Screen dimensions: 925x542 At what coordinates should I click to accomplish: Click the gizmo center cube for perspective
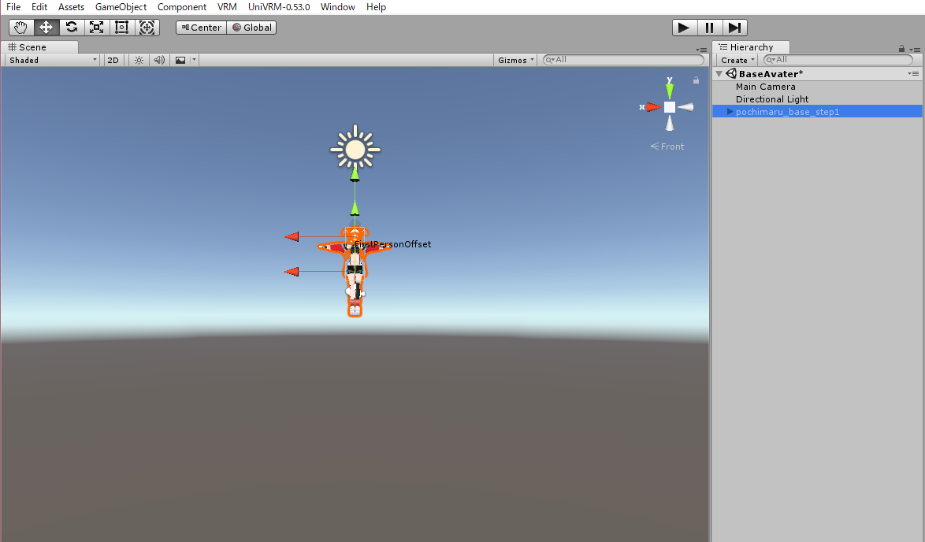(670, 107)
